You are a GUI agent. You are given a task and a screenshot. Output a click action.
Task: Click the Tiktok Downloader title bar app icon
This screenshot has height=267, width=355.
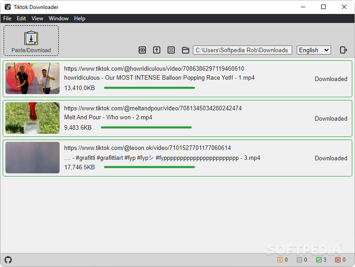tap(8, 7)
